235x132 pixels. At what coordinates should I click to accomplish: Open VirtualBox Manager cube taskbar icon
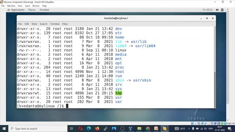[131, 129]
